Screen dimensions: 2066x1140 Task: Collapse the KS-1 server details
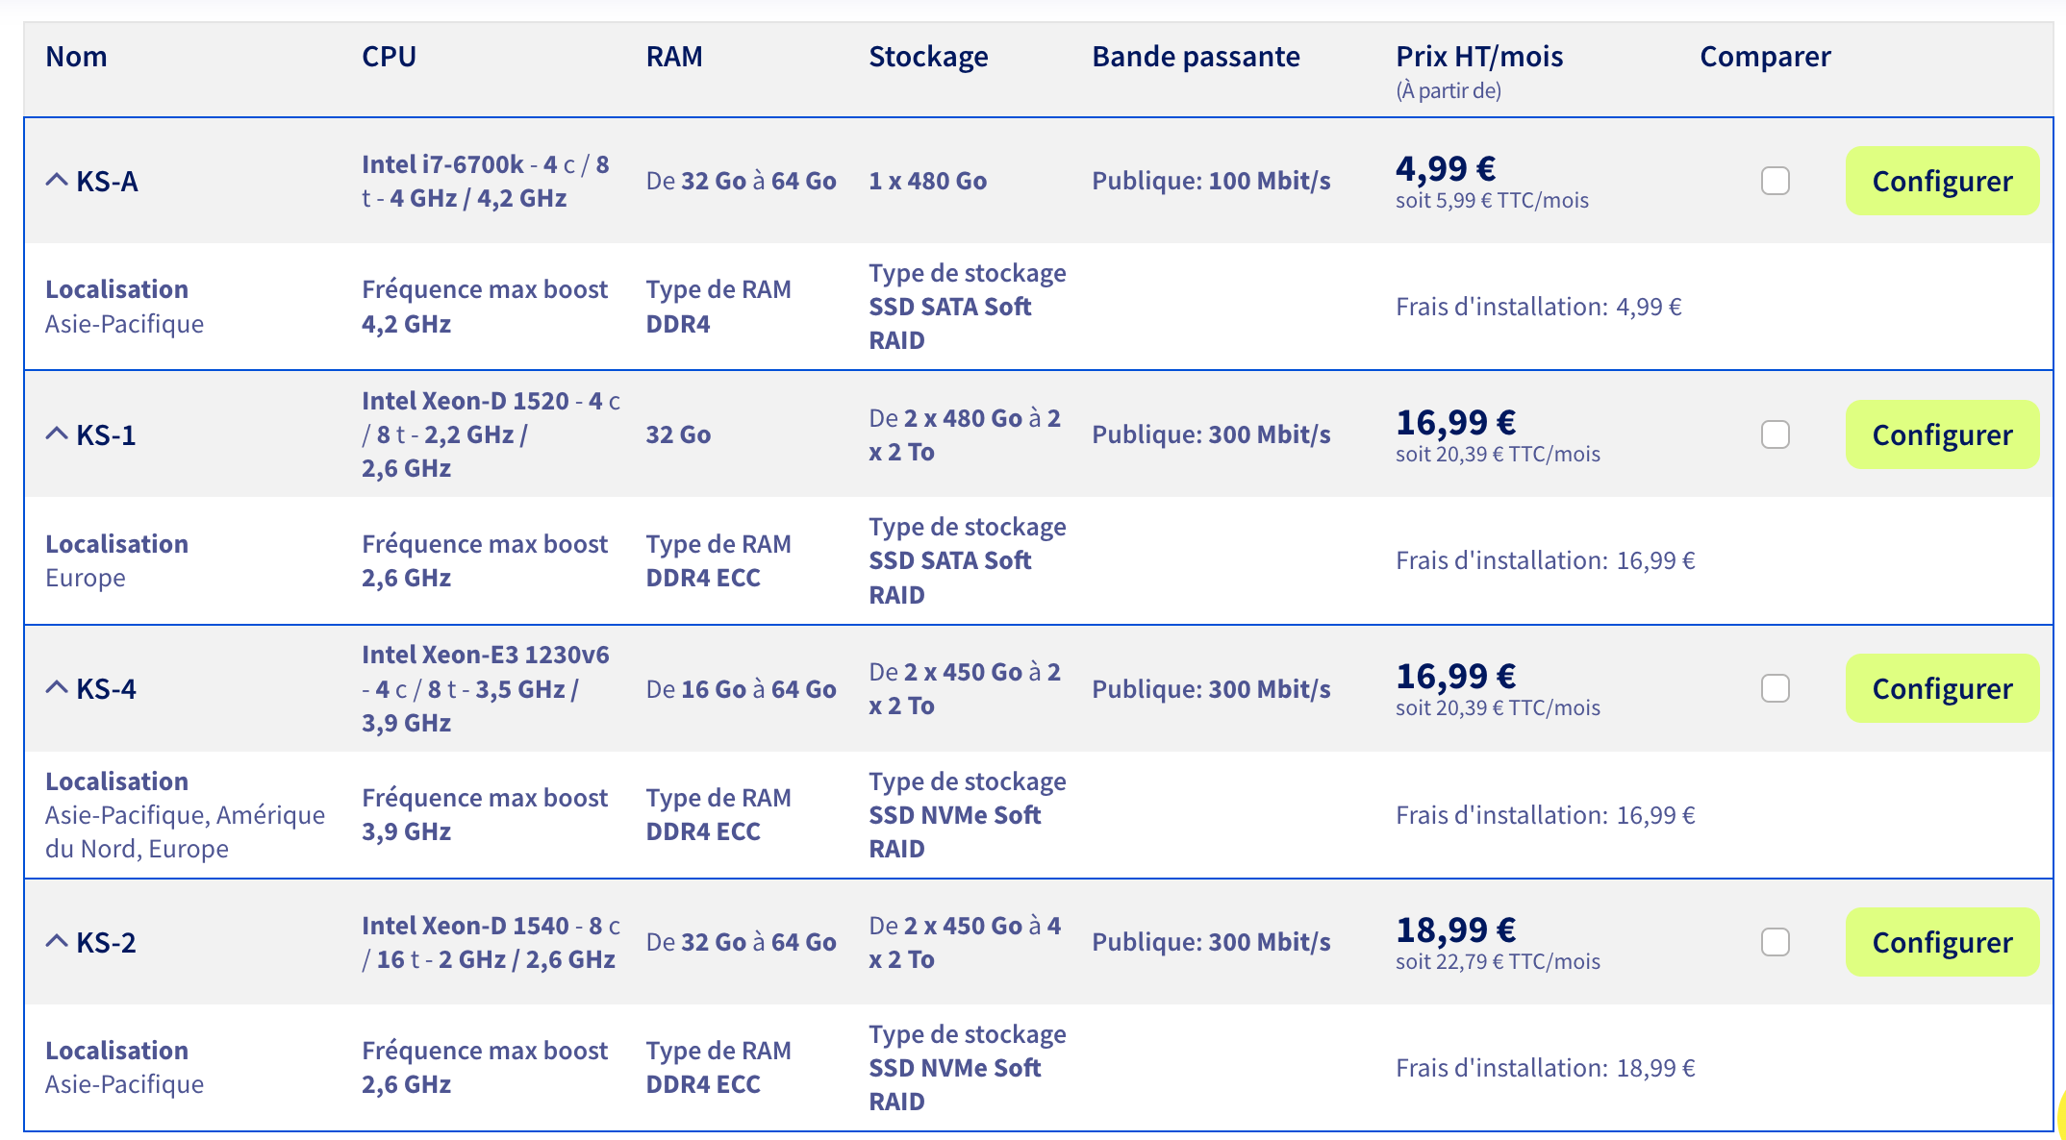[x=57, y=434]
